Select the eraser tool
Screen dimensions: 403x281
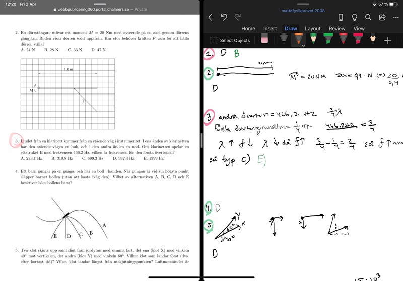[264, 40]
